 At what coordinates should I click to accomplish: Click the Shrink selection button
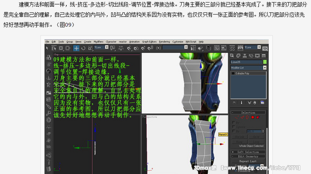coord(239,137)
